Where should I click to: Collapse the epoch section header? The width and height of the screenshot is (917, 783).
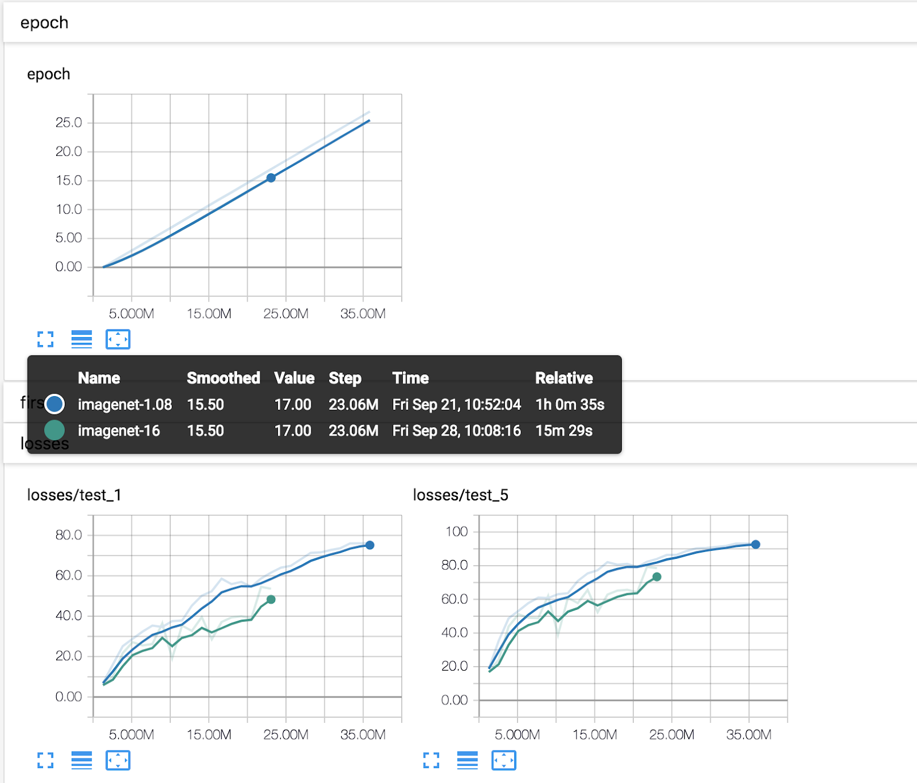click(45, 23)
